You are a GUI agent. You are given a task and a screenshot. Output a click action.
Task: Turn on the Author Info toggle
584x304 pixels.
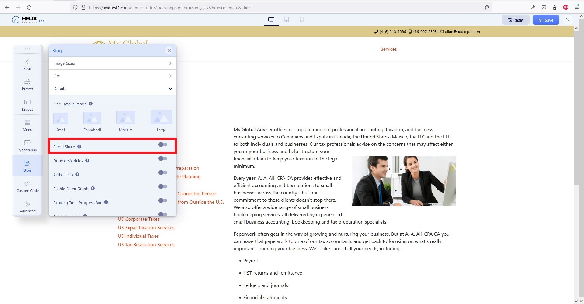click(163, 173)
